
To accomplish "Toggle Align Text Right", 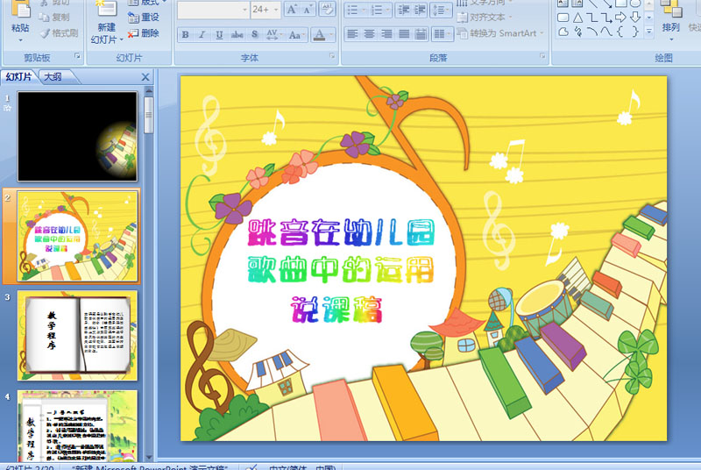I will pos(386,34).
